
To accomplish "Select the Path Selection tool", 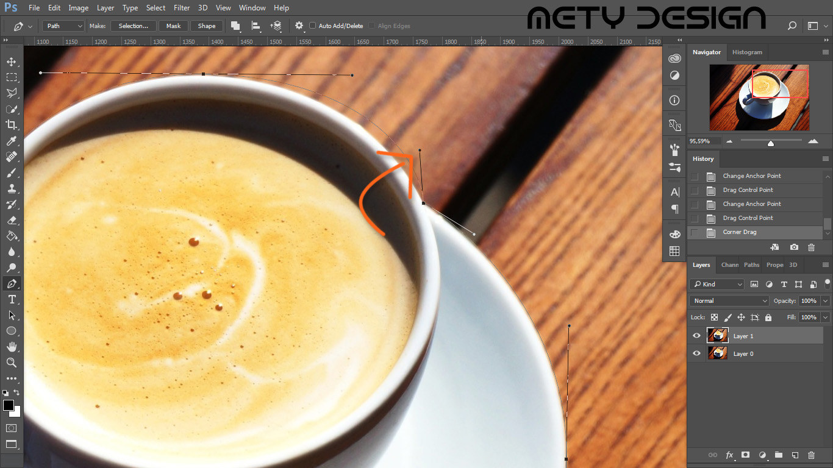I will 11,315.
